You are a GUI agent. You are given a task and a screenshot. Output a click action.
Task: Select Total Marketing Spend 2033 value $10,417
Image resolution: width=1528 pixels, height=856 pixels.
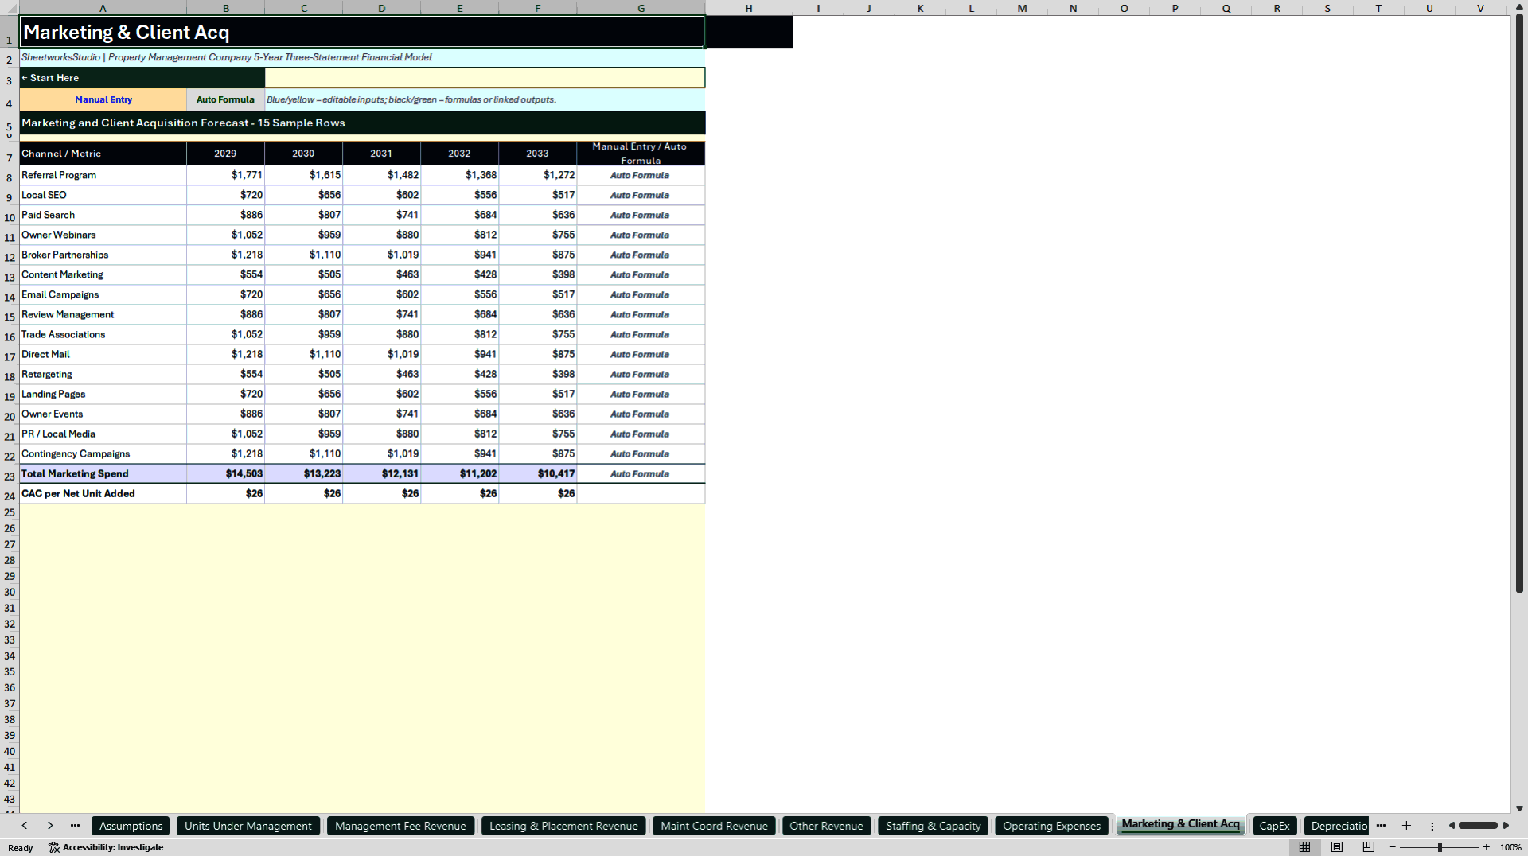[538, 473]
